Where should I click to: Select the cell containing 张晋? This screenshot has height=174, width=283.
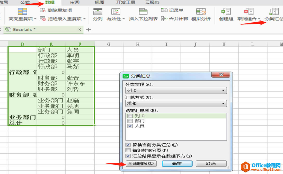click(x=80, y=78)
